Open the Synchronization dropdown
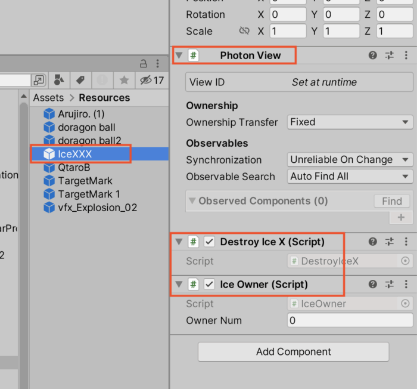This screenshot has height=389, width=417. pos(349,160)
